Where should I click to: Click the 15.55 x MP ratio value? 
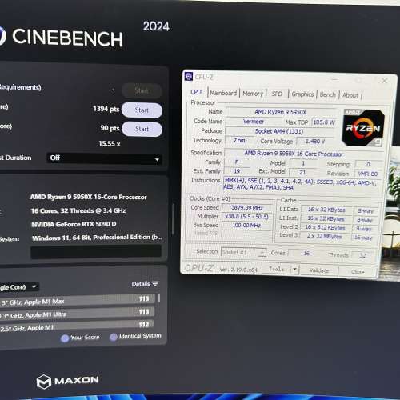[109, 144]
